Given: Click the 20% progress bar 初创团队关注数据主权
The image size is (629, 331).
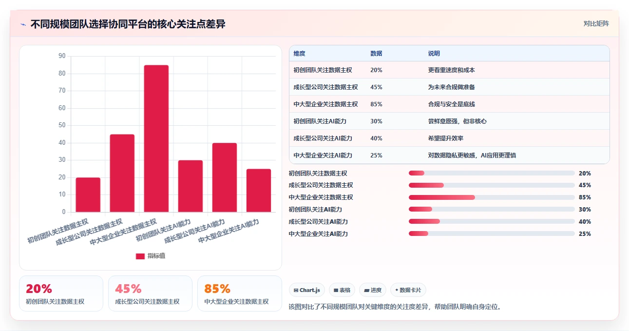Looking at the screenshot, I should [x=492, y=173].
